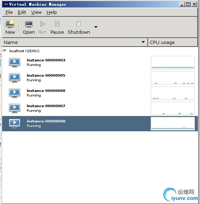Viewport: 200px width, 204px height.
Task: Click the Run toolbar icon
Action: [43, 24]
